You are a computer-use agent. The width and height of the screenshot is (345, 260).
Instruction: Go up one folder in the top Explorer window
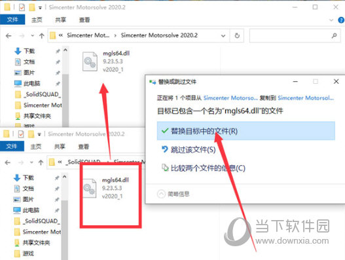tap(42, 35)
